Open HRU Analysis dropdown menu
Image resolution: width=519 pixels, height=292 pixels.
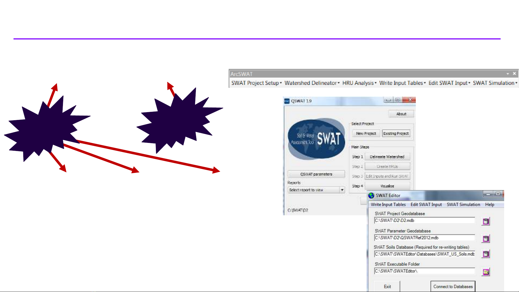pyautogui.click(x=359, y=83)
